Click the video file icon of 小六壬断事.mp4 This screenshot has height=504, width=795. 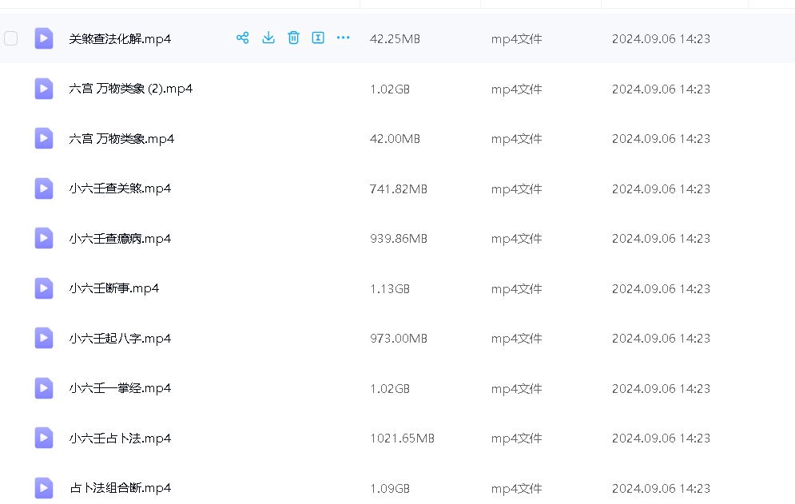pos(44,288)
